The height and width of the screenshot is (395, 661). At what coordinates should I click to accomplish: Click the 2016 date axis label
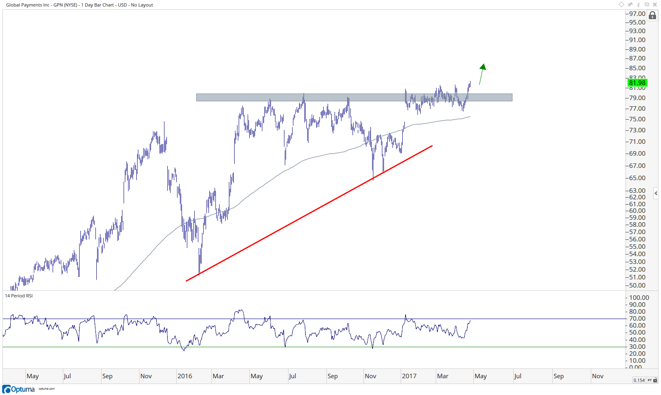point(185,376)
